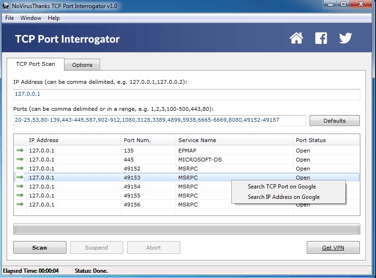Maximize the TCP Port Interrogator window

click(x=343, y=4)
